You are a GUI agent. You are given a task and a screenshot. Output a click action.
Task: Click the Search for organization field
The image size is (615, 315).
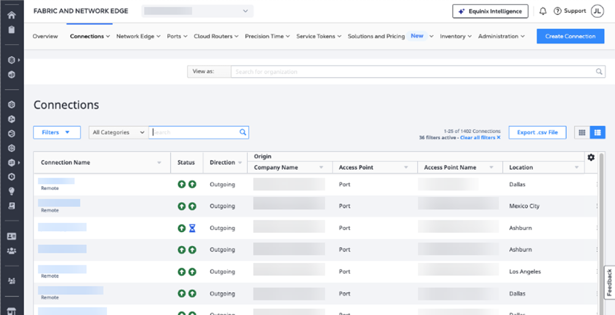click(413, 72)
